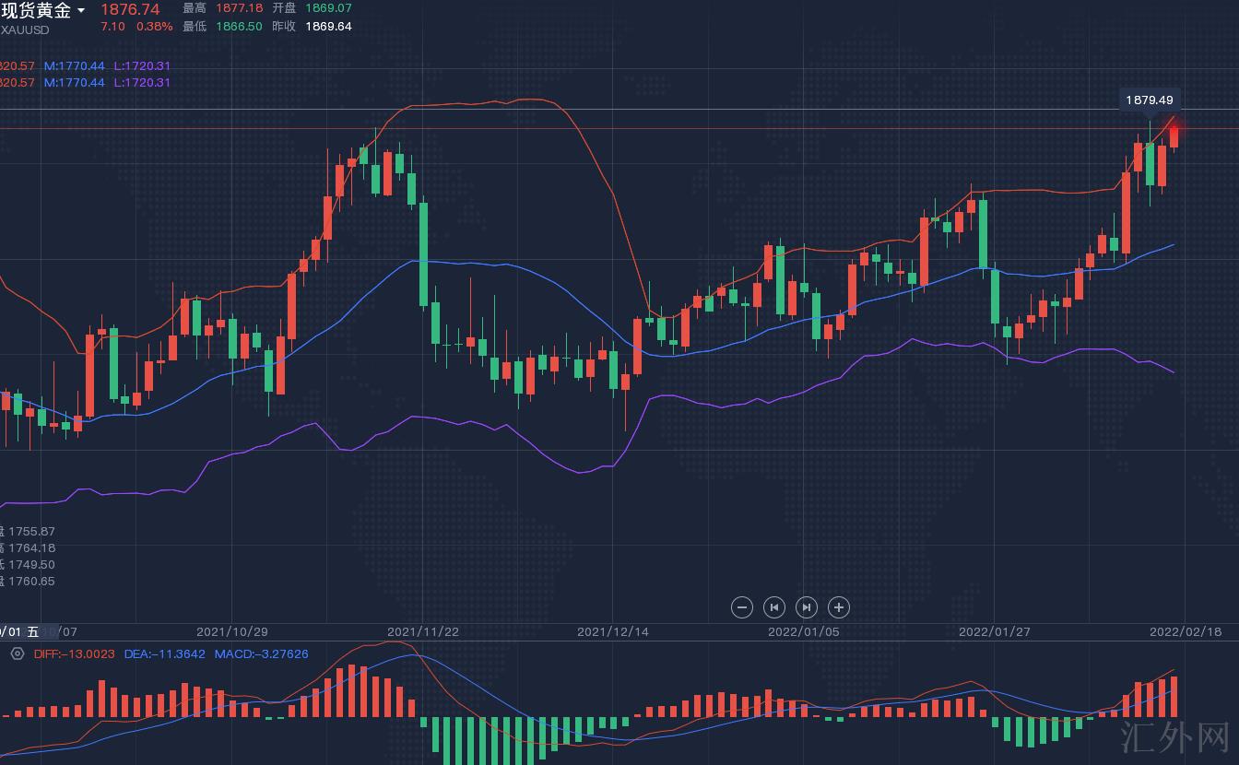This screenshot has width=1239, height=765.
Task: Skip forward to the next chart period
Action: point(807,607)
